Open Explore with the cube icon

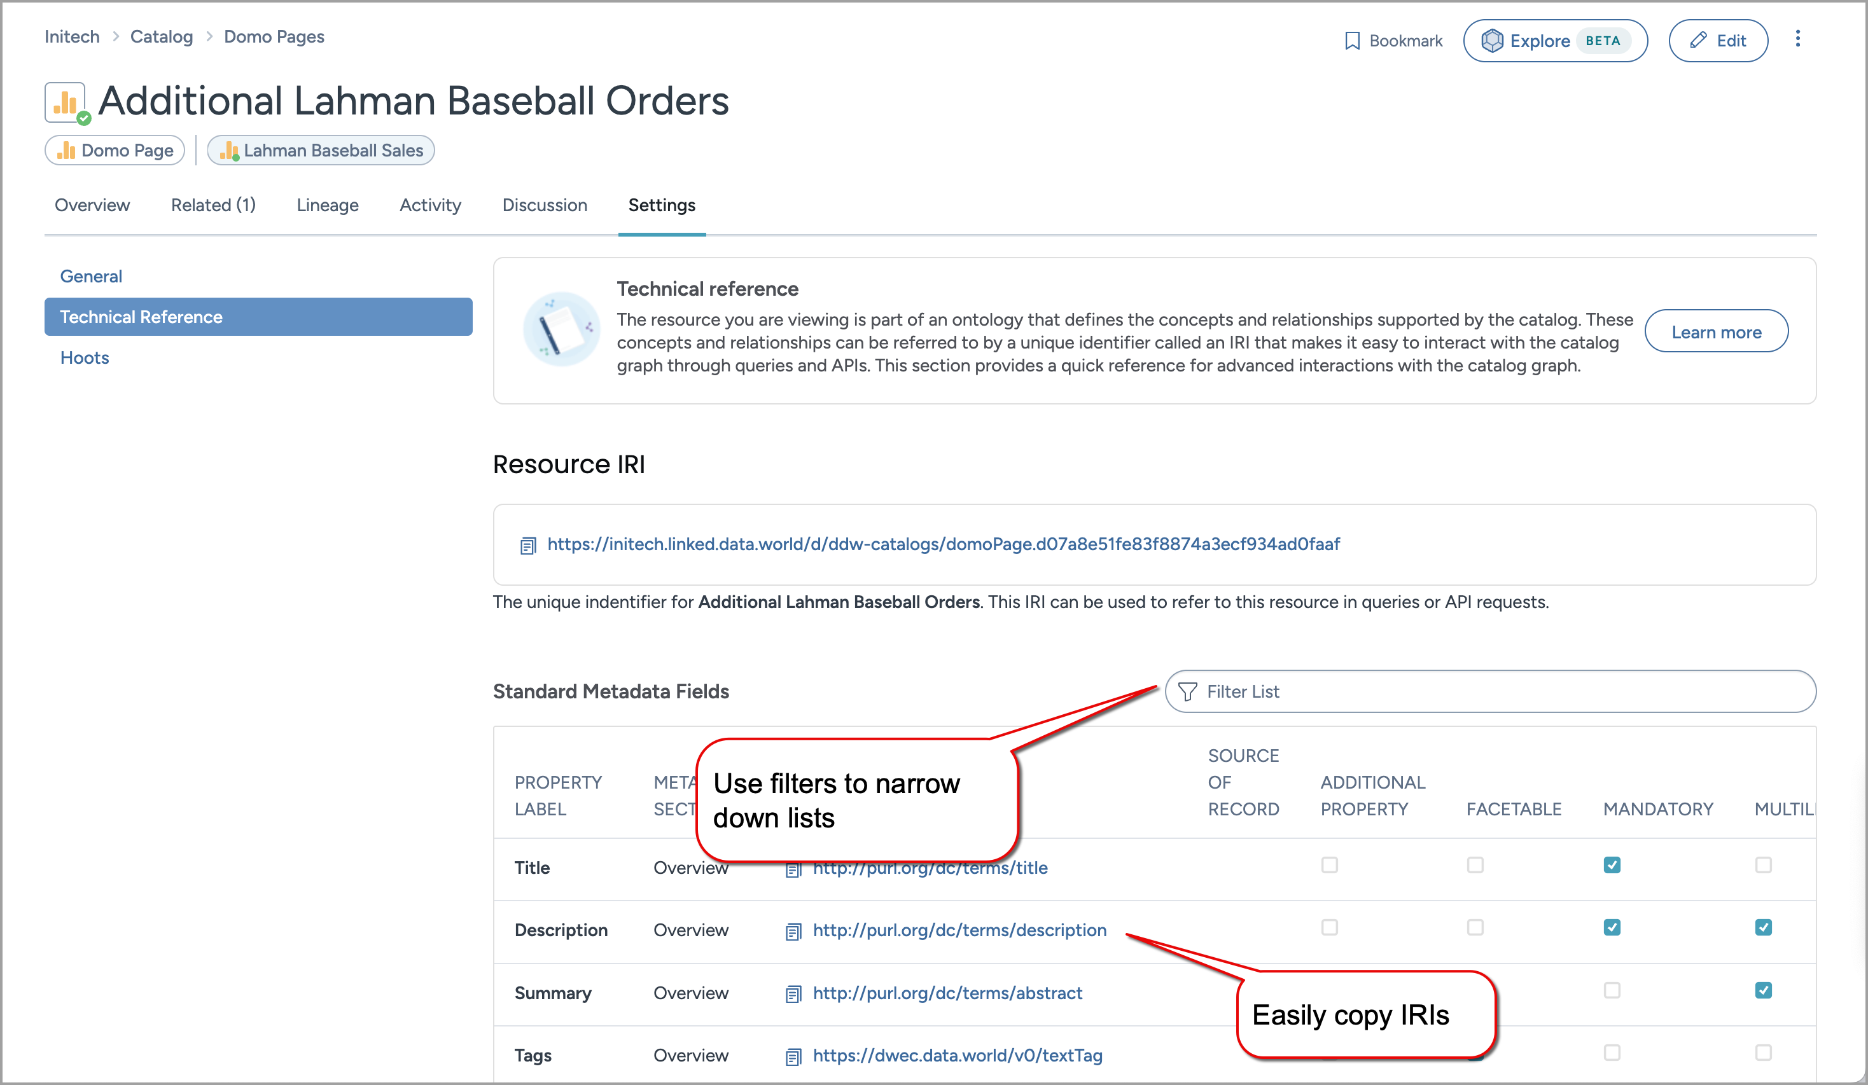point(1492,40)
